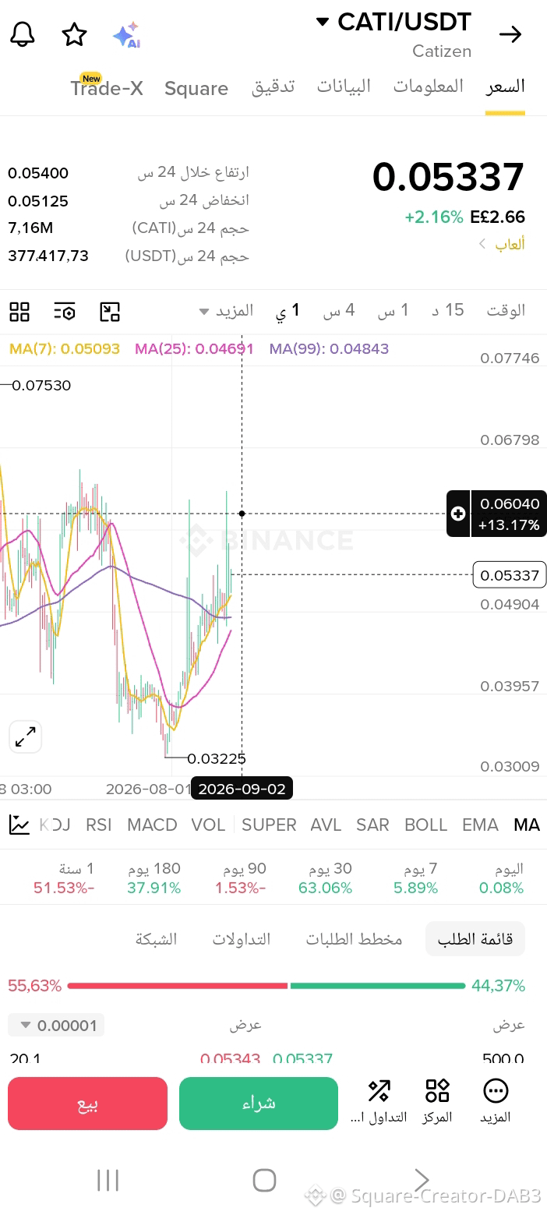Enable the VOL indicator
This screenshot has width=547, height=1215.
click(208, 825)
